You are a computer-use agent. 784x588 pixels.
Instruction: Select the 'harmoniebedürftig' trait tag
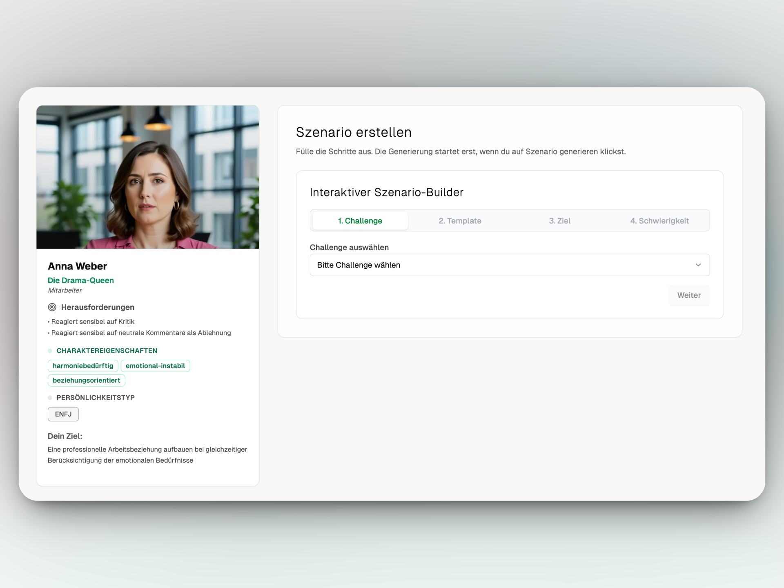point(83,365)
